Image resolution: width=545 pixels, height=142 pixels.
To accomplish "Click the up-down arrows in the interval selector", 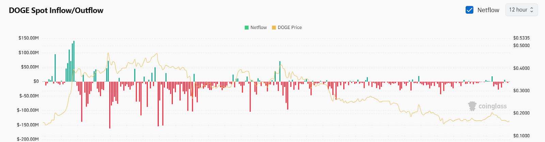I will (532, 10).
